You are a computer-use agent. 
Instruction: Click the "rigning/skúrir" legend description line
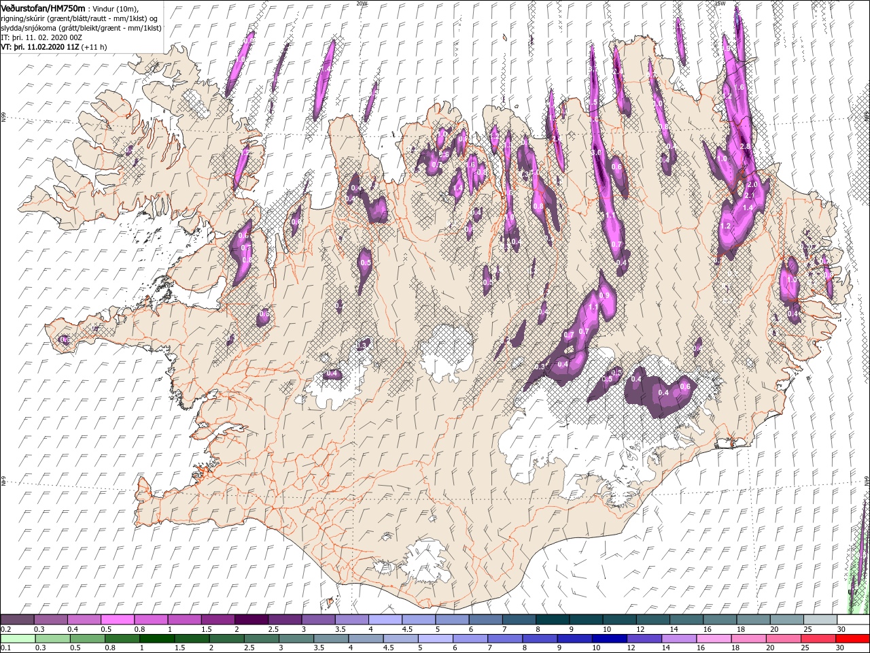pyautogui.click(x=80, y=18)
